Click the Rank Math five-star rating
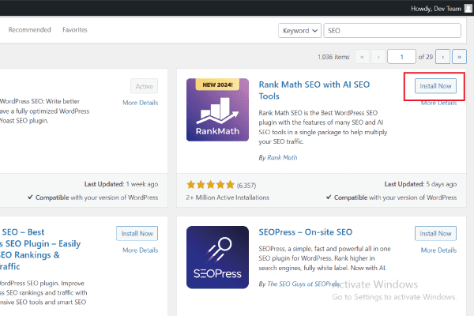 210,184
